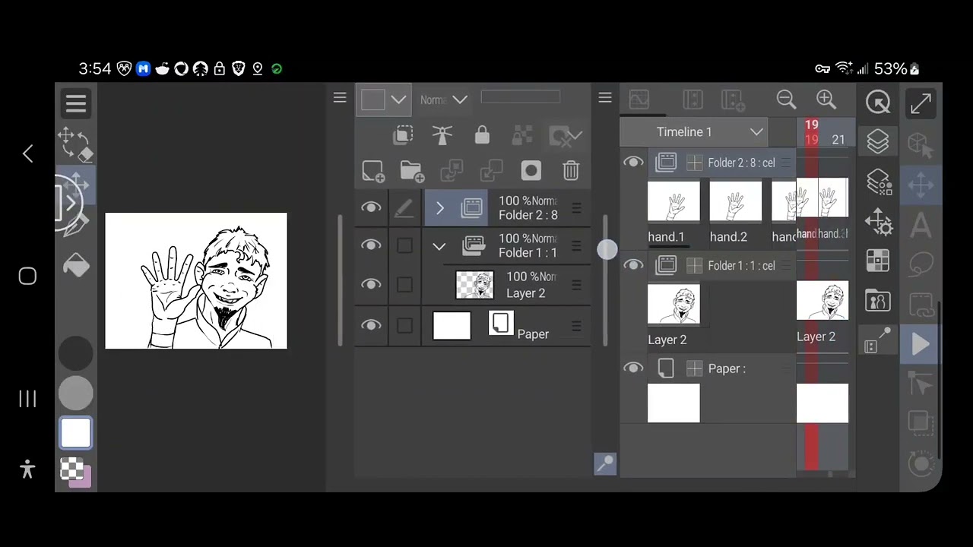This screenshot has height=547, width=973.
Task: Click the layer opacity slider bar
Action: [x=521, y=97]
